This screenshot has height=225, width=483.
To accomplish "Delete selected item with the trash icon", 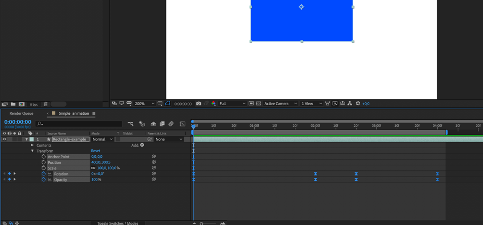I will [45, 104].
